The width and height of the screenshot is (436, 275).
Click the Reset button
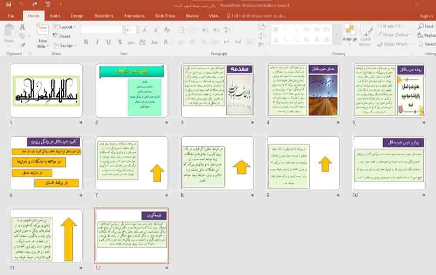coord(62,36)
